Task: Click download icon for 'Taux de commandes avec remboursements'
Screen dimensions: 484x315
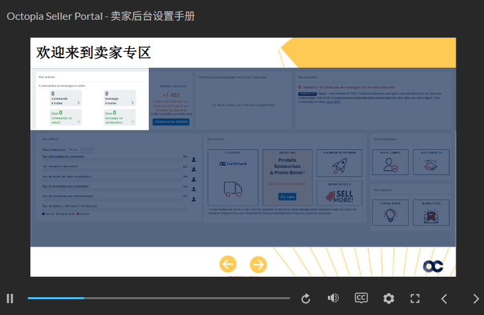Action: pos(194,199)
